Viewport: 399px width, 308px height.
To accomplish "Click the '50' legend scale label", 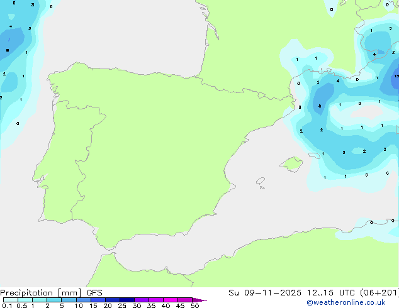I will point(194,305).
